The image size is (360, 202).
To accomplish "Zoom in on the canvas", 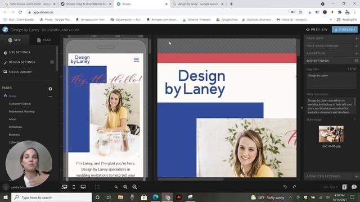I will [x=135, y=187].
